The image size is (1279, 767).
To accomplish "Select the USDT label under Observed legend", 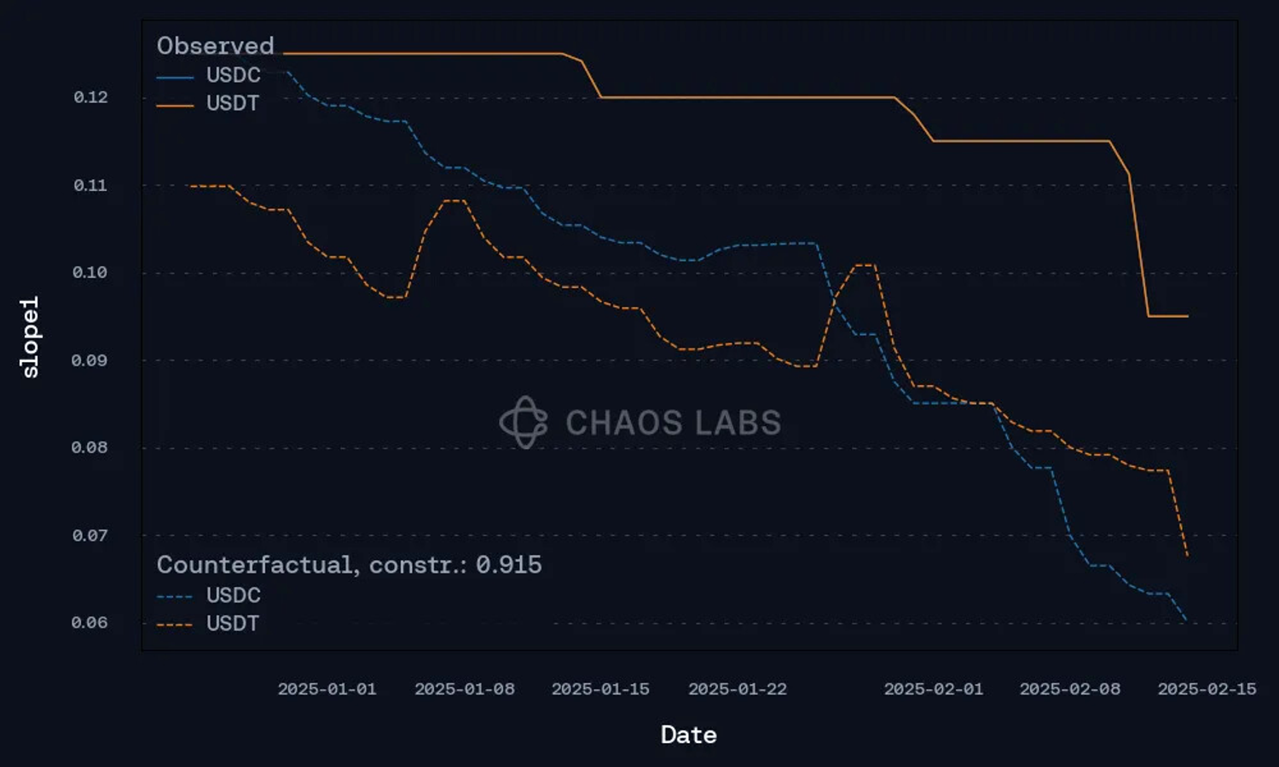I will (232, 104).
